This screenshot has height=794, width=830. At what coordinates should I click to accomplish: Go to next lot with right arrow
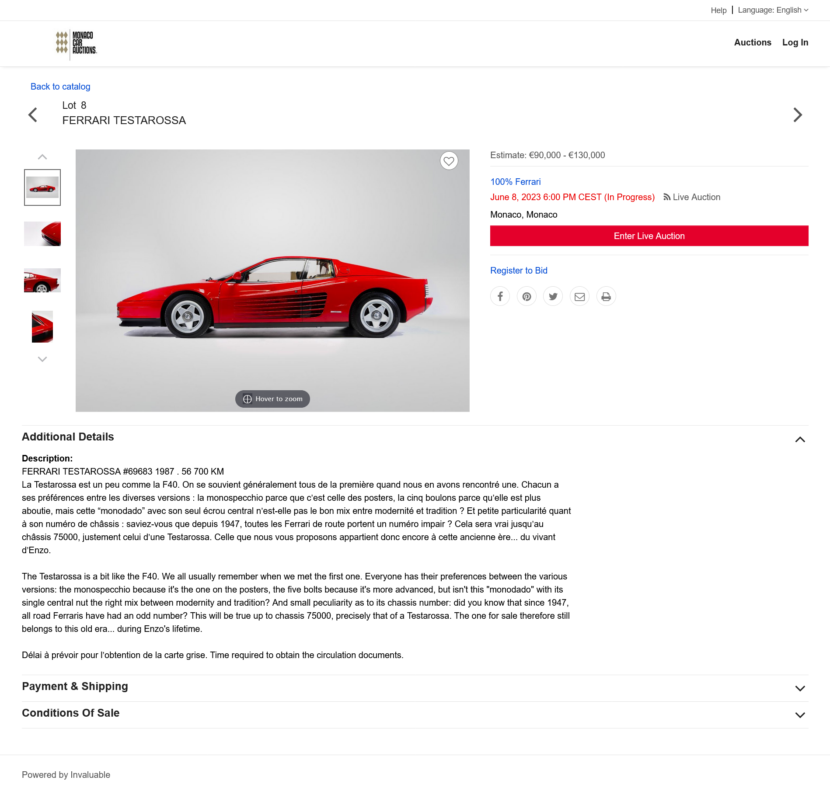tap(798, 115)
